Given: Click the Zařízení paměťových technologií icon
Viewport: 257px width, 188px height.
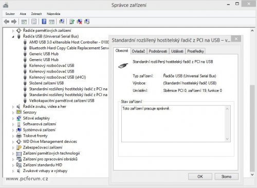Looking at the screenshot, I should point(19,153).
